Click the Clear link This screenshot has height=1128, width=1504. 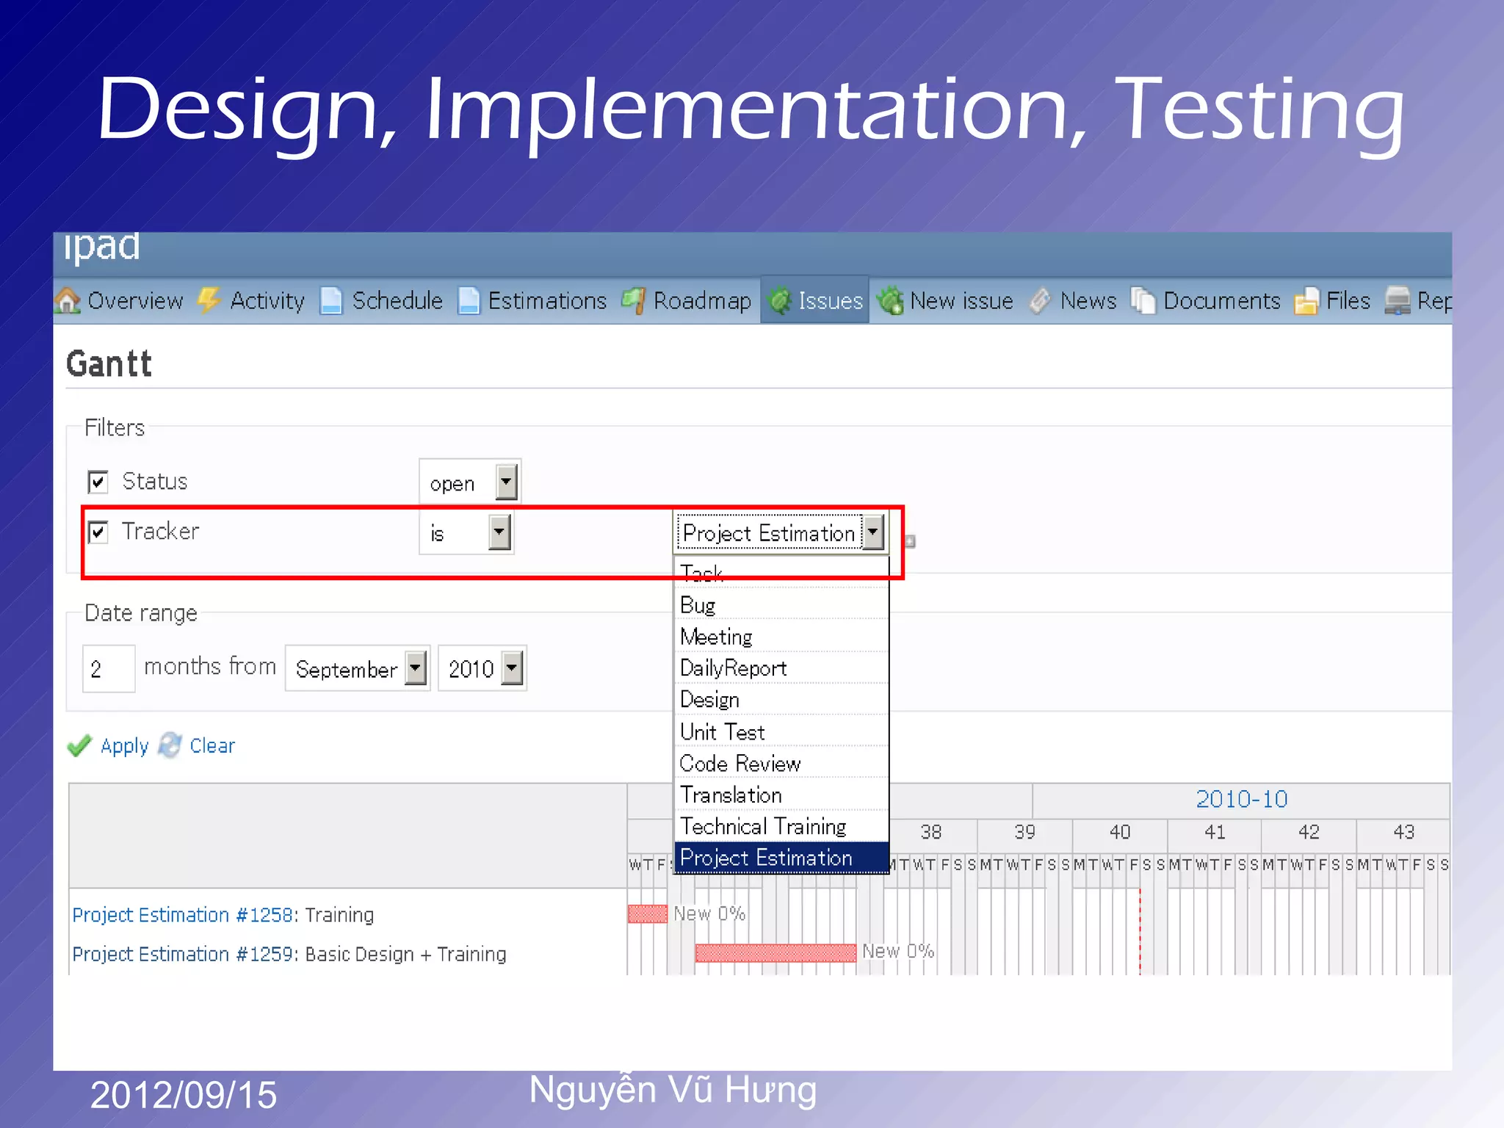[212, 745]
